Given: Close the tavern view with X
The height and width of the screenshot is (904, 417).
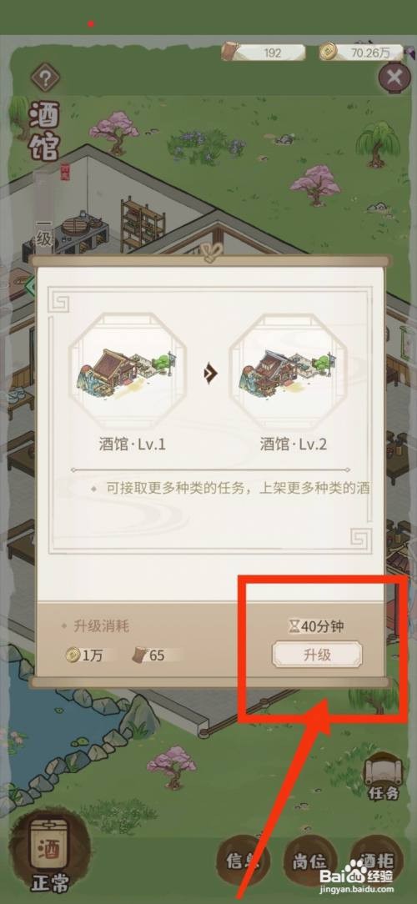Looking at the screenshot, I should (x=394, y=78).
